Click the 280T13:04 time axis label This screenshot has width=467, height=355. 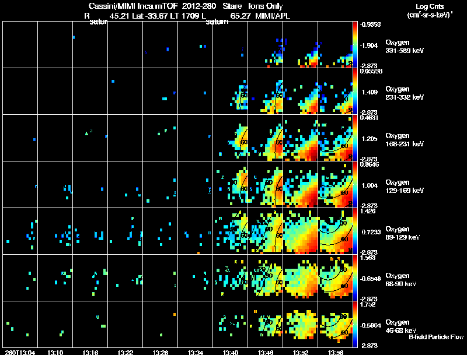pos(20,353)
